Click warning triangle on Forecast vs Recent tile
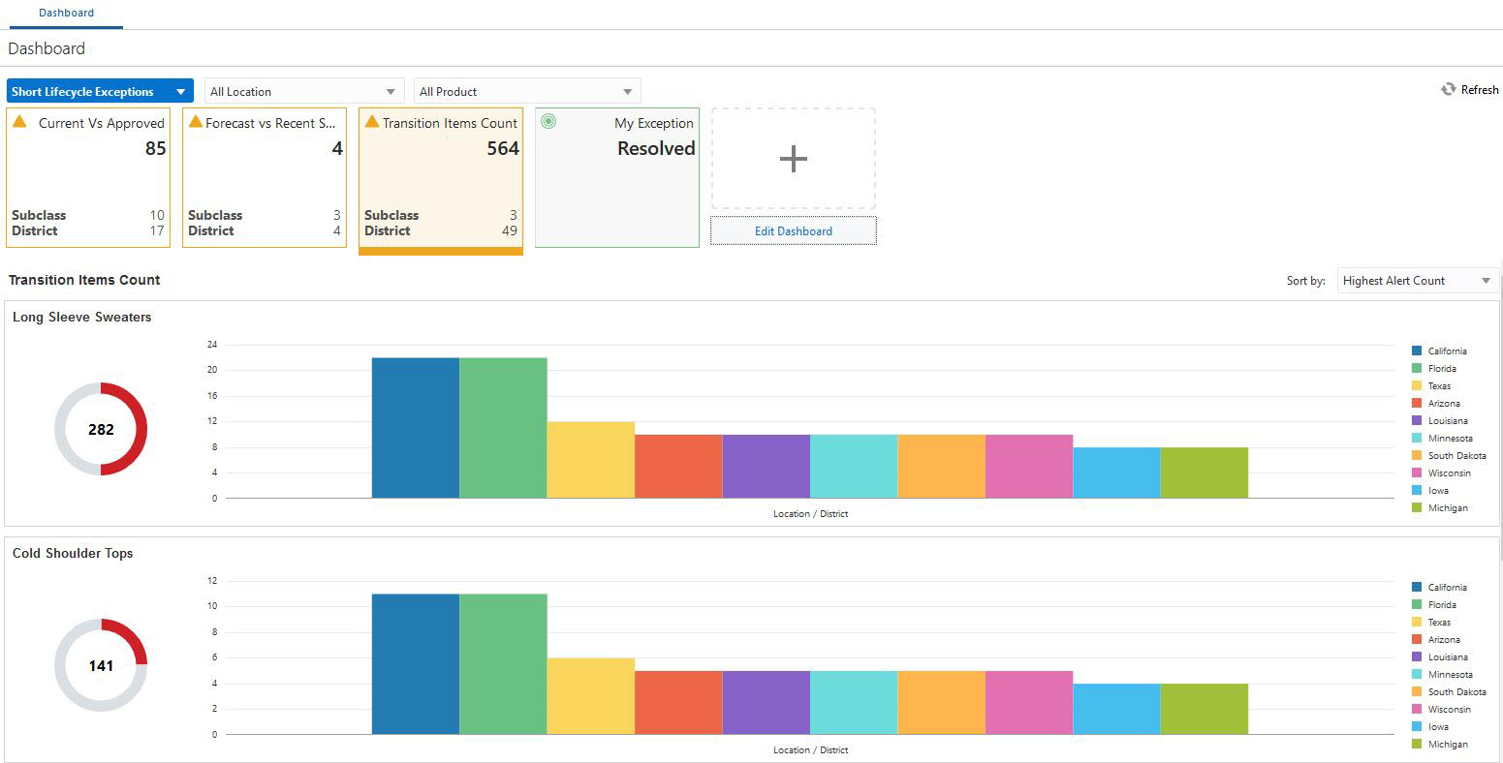 point(196,121)
